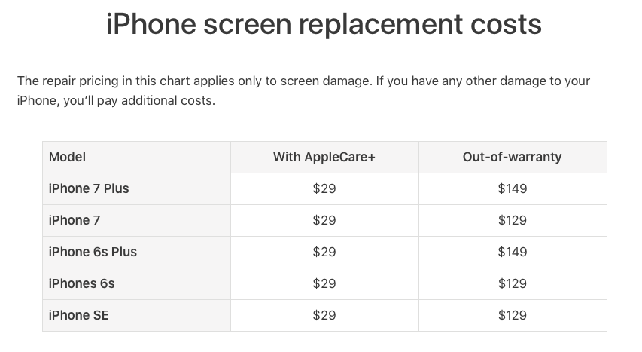Screen dimensions: 642x352
Task: Select the With AppleCare+ column header
Action: (324, 157)
